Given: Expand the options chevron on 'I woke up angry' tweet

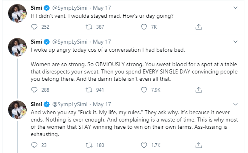Looking at the screenshot, I should point(235,42).
